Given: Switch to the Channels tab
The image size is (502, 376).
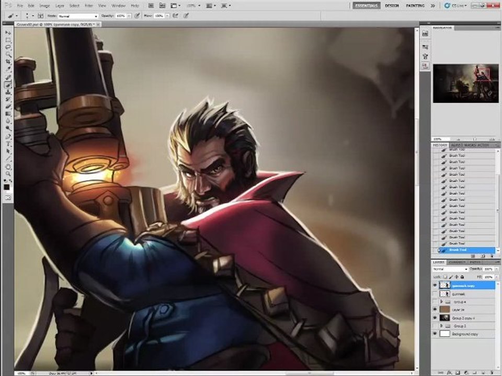Looking at the screenshot, I should click(x=457, y=262).
